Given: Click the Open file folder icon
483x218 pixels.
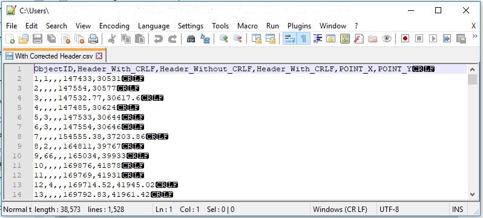Looking at the screenshot, I should pos(24,39).
